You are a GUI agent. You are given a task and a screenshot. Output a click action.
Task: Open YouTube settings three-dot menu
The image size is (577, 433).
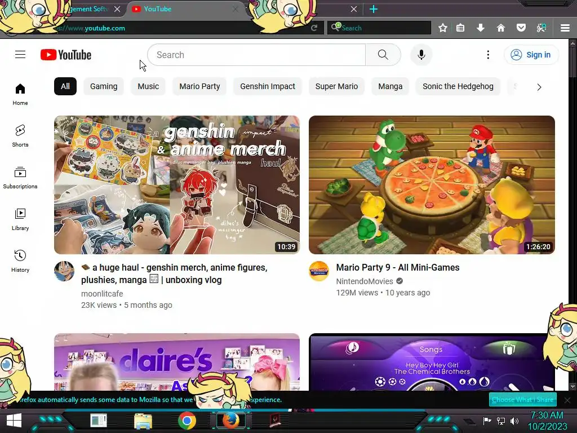488,55
